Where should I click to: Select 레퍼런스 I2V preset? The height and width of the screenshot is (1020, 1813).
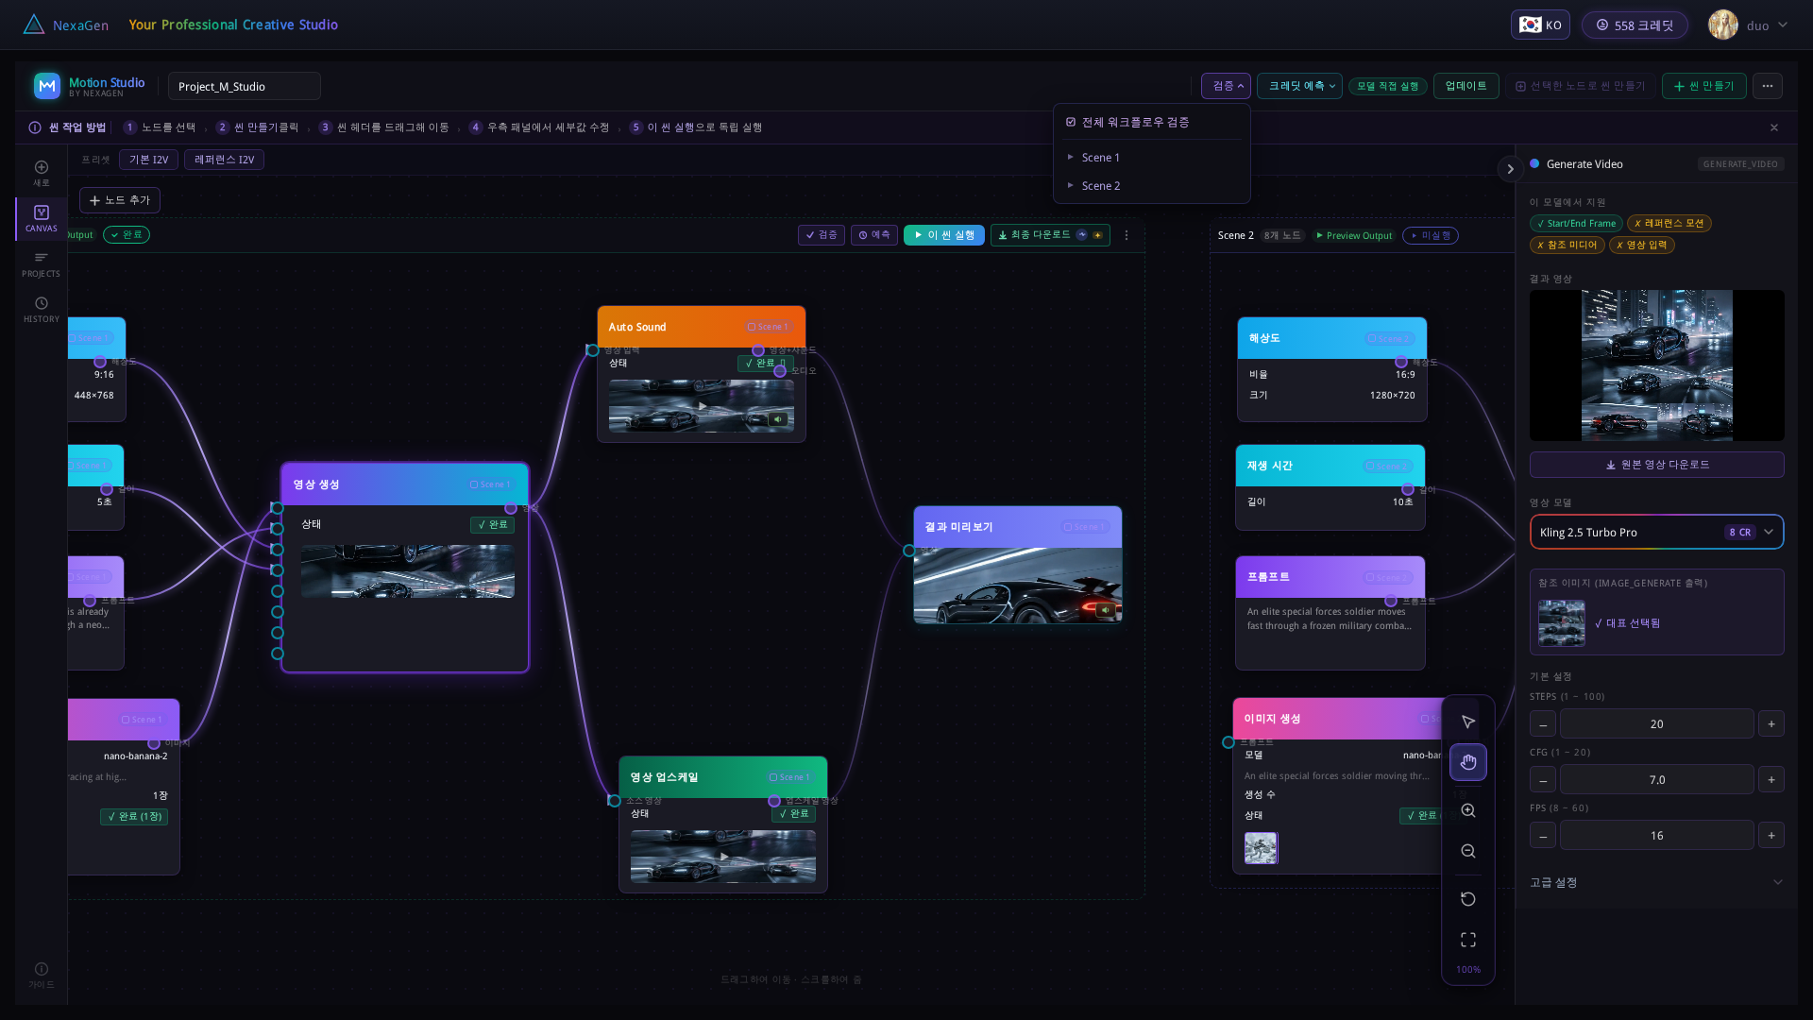click(x=224, y=160)
